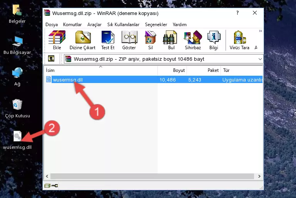Click the horizontal scrollbar left arrow
296x198 pixels.
coord(47,176)
